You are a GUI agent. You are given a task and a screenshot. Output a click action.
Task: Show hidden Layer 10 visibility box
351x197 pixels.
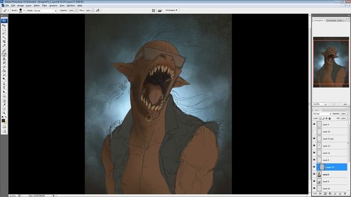[314, 131]
